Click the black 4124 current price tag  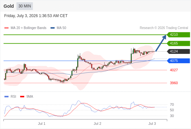point(178,52)
